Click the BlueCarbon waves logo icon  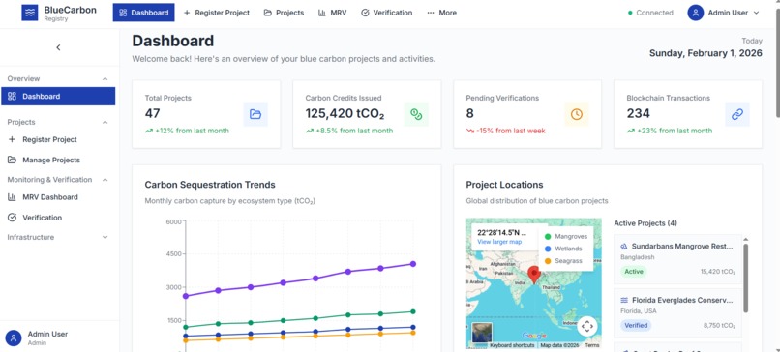coord(30,13)
